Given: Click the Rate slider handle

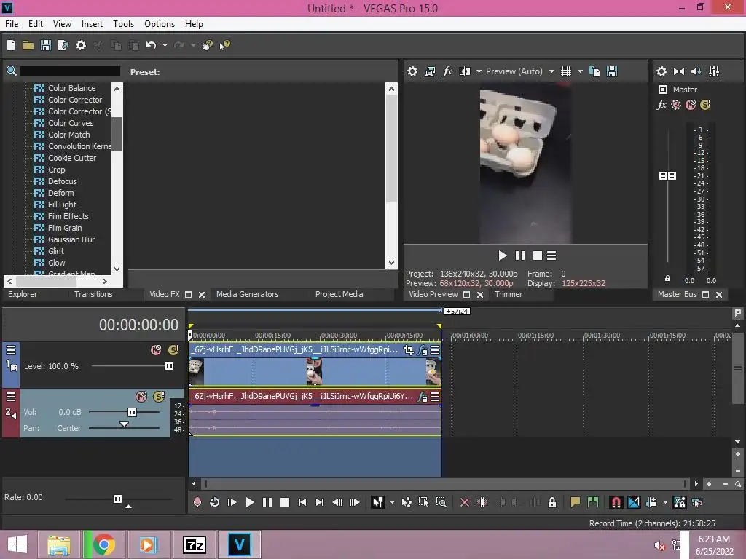Looking at the screenshot, I should [x=117, y=499].
